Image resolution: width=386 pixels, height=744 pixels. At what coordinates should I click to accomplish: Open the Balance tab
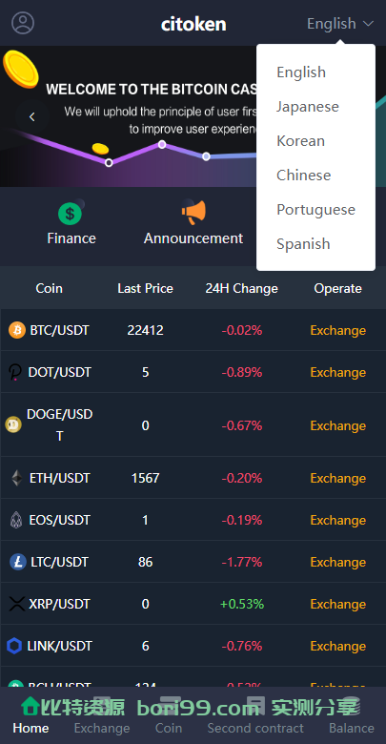352,728
